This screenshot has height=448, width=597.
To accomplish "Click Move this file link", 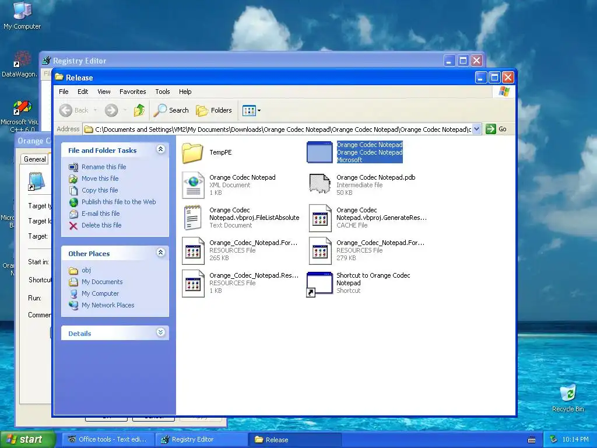I will tap(100, 178).
